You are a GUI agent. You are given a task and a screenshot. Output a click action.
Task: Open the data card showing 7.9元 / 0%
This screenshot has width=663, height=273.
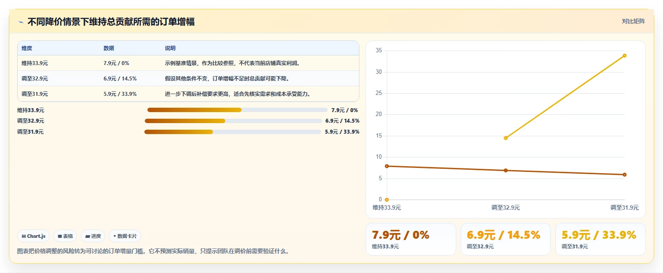411,239
